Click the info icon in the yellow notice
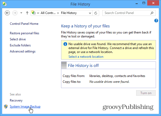The height and width of the screenshot is (116, 161). (65, 44)
